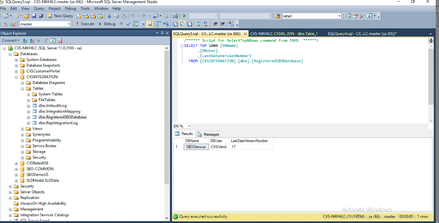Expand the SBO-COMMON database
Viewport: 439px width, 223px height.
pyautogui.click(x=16, y=169)
